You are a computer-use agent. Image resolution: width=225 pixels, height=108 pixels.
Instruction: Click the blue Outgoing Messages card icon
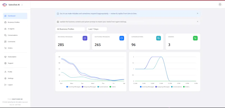point(122,38)
